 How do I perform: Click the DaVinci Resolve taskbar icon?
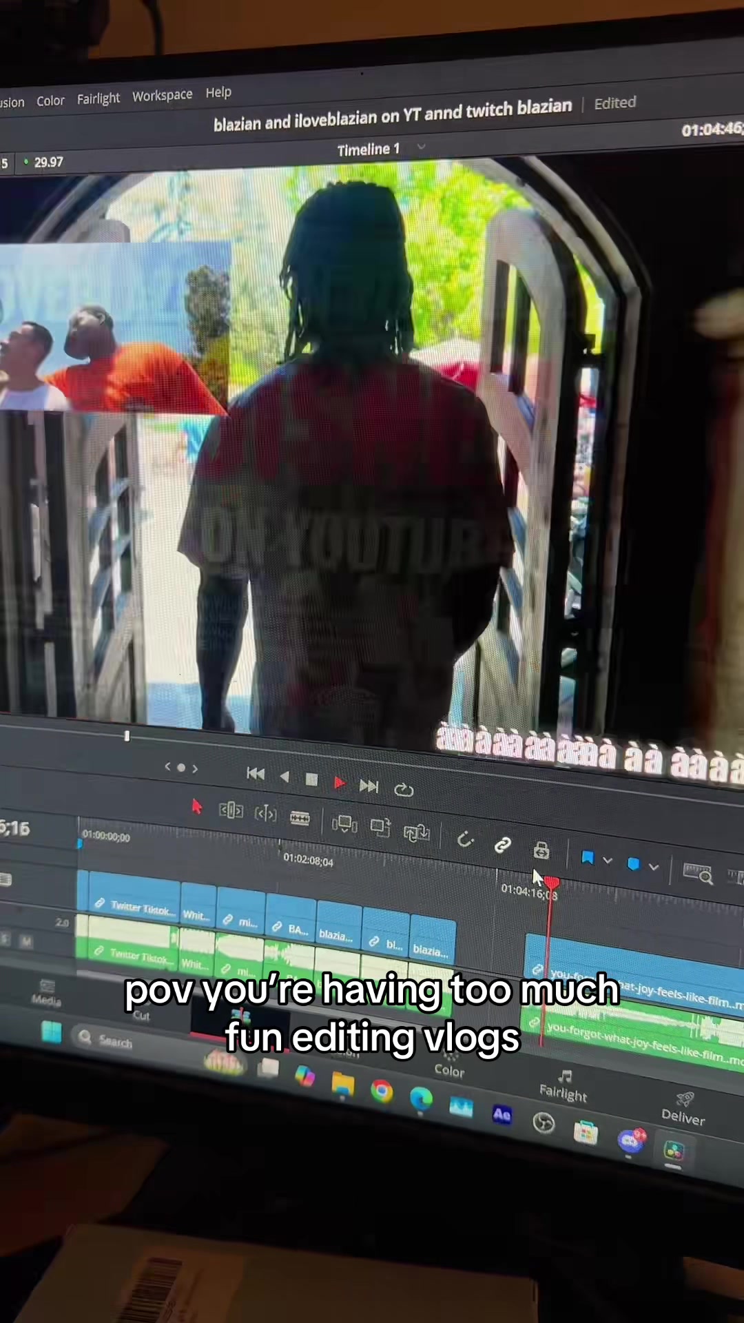click(674, 1150)
